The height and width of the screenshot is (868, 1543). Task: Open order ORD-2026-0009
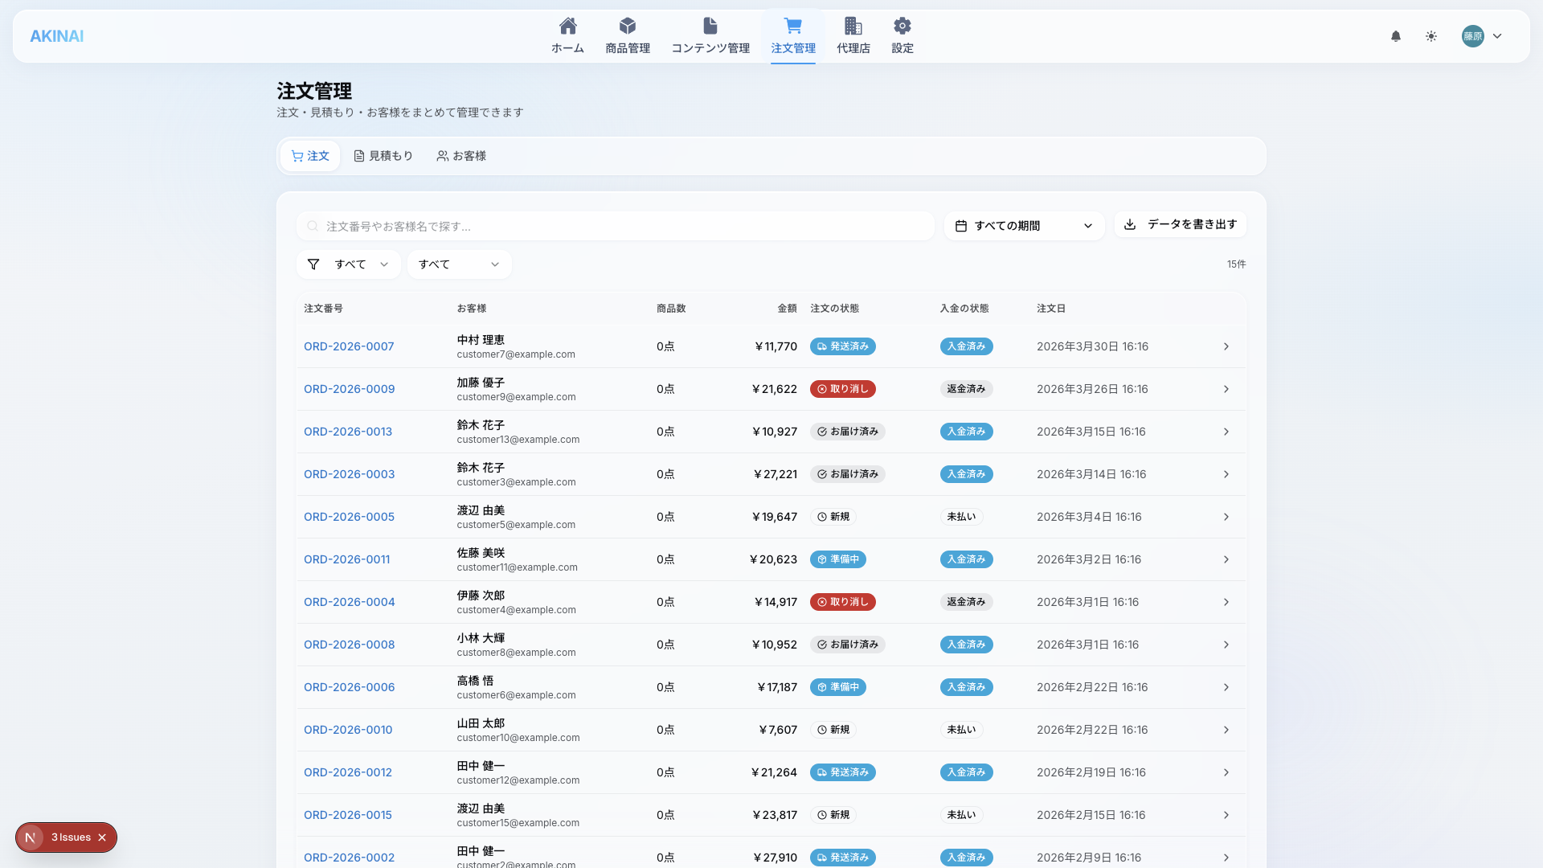point(350,389)
